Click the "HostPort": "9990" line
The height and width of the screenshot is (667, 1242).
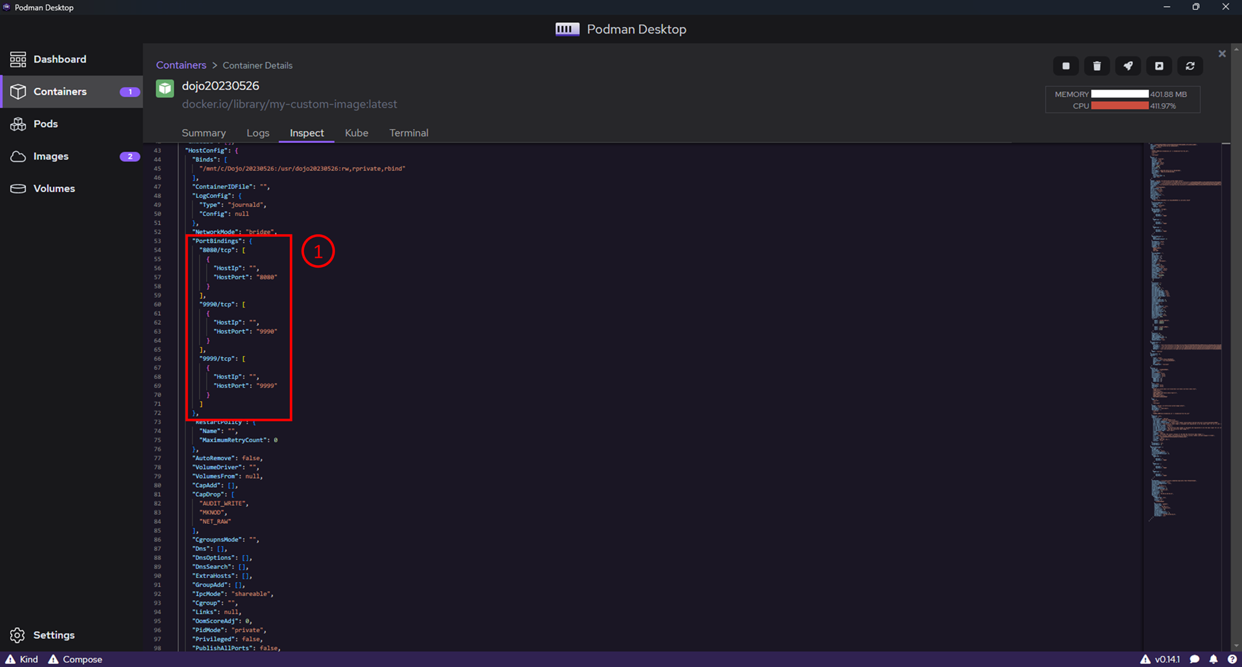245,332
